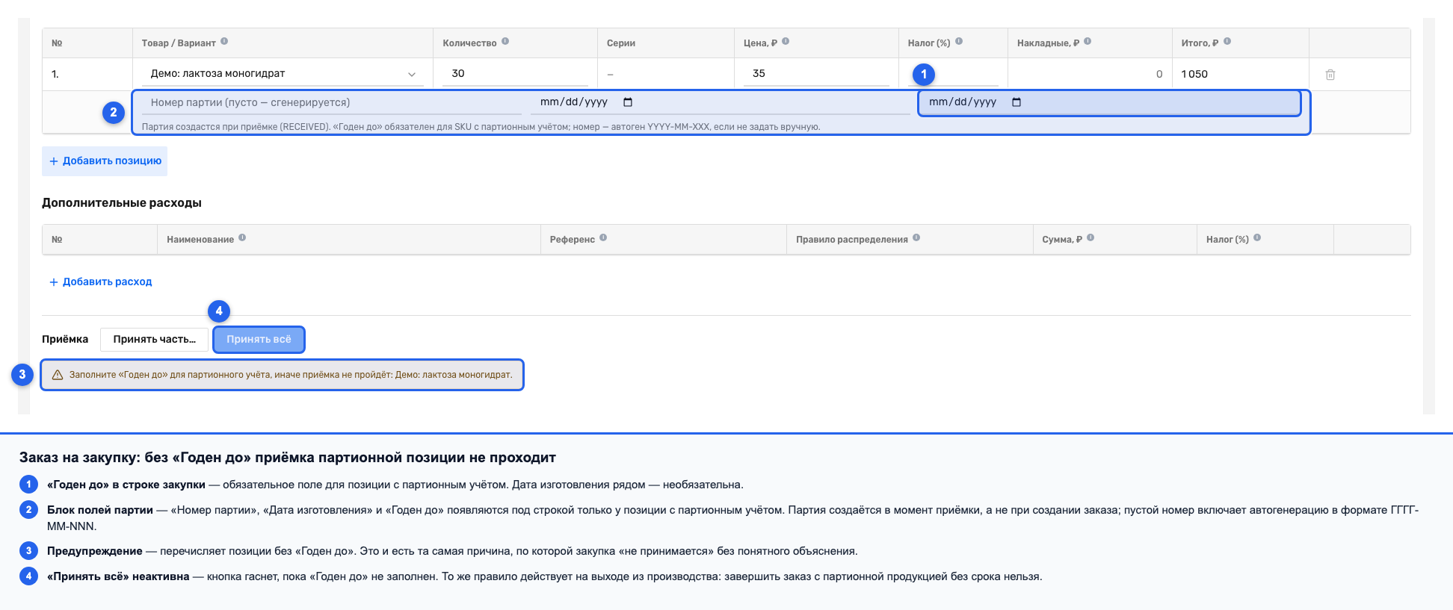The width and height of the screenshot is (1453, 610).
Task: Click batch hint text Партия создастся при приёмке
Action: [x=481, y=127]
